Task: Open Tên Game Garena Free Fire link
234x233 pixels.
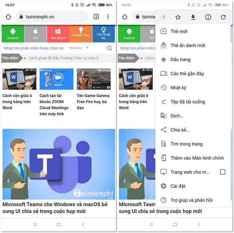Action: pos(93,102)
